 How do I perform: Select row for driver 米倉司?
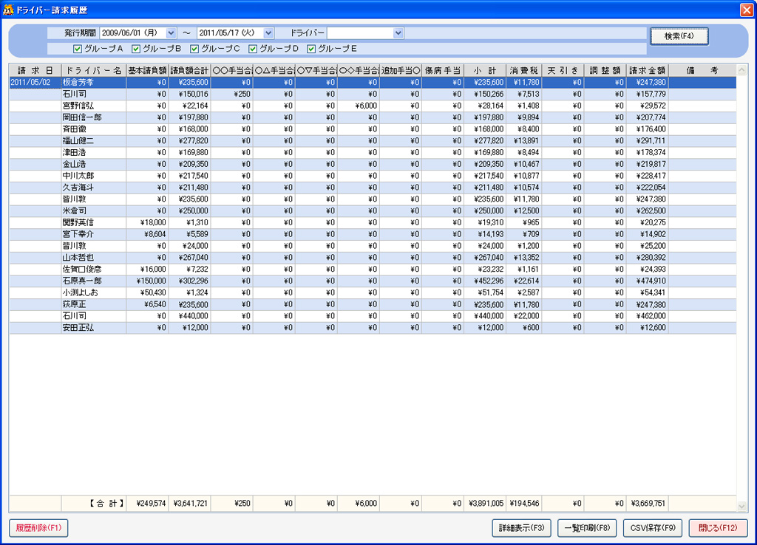(373, 211)
